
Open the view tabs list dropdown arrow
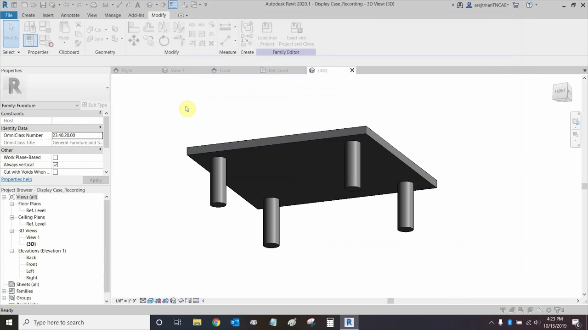tap(584, 71)
